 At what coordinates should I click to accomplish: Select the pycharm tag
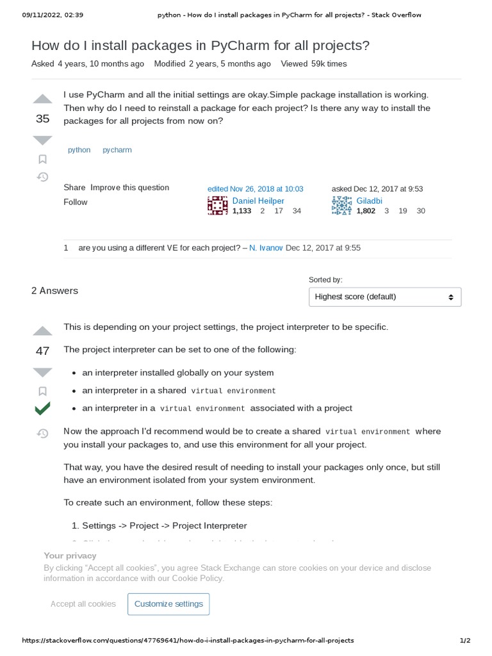coord(117,150)
